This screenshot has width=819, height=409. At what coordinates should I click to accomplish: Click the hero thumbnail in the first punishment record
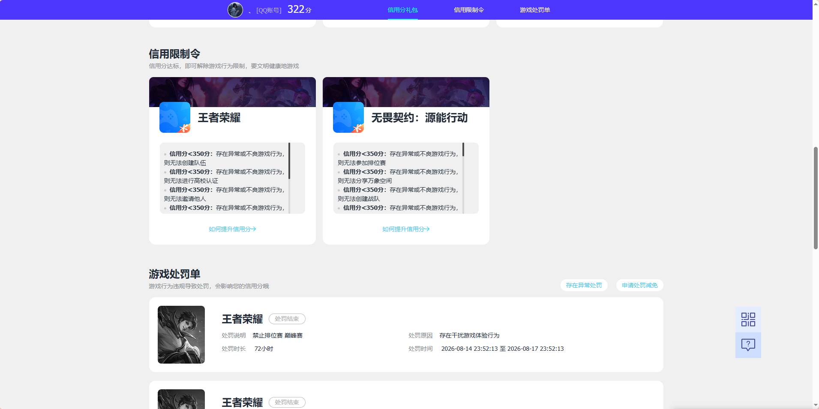[181, 334]
